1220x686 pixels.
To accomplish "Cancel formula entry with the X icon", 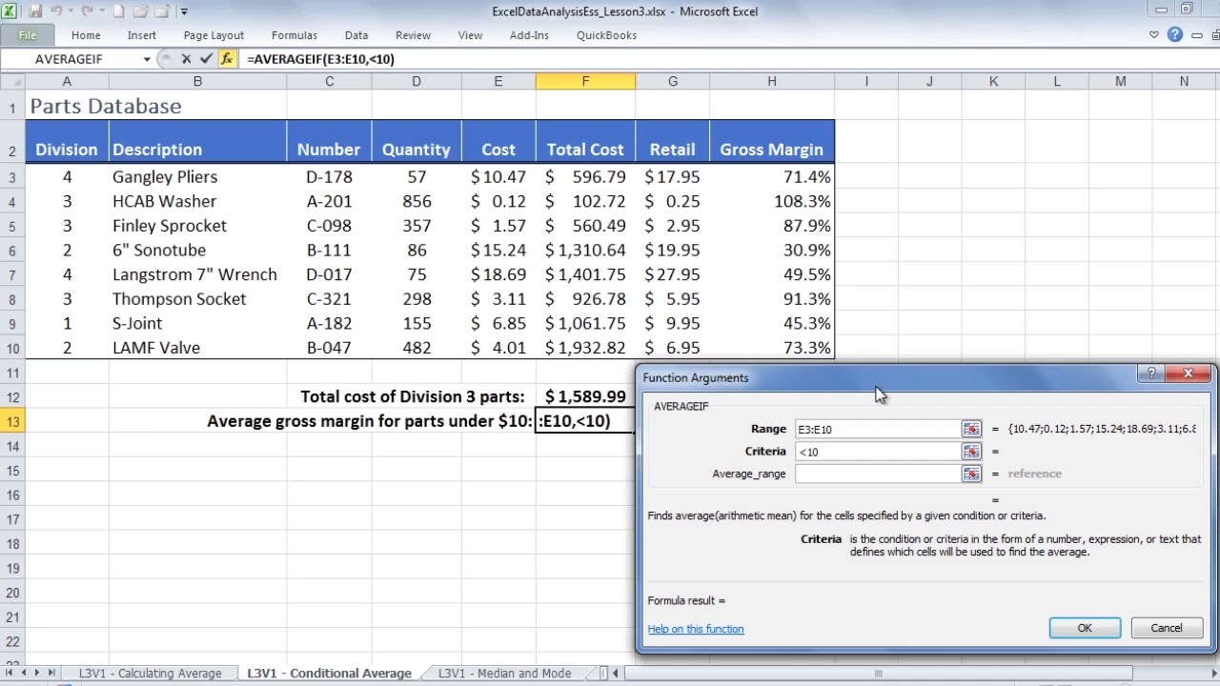I will 187,59.
